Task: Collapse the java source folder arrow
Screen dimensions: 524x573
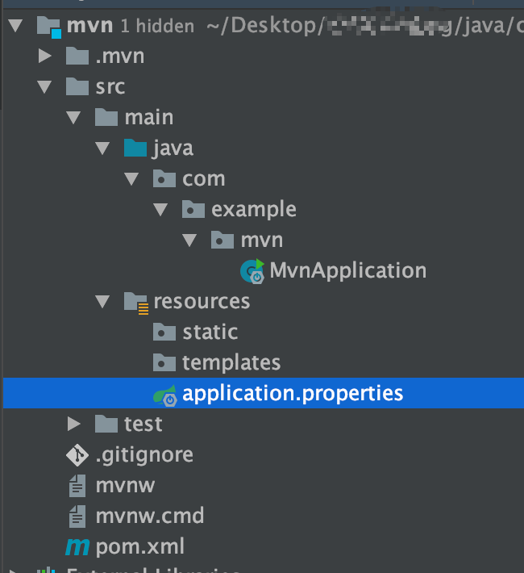Action: click(x=102, y=148)
